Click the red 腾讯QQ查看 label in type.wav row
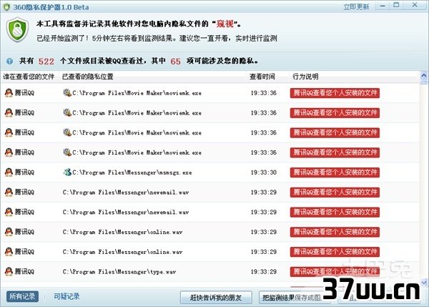Viewport: 429px width, 307px height. point(335,272)
